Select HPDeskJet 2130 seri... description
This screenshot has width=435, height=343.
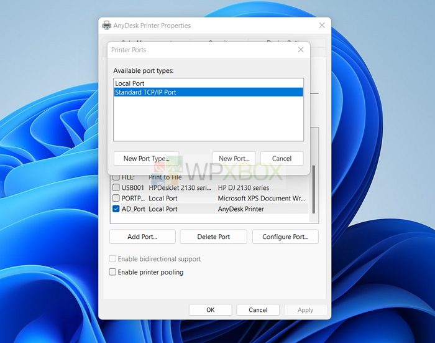pyautogui.click(x=180, y=187)
